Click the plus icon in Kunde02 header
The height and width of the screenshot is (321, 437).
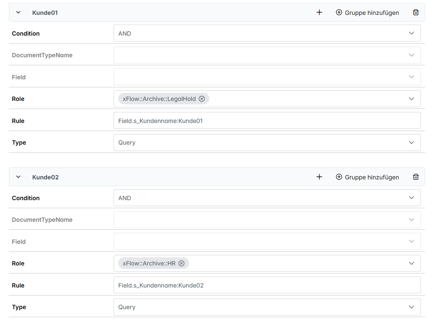point(319,177)
